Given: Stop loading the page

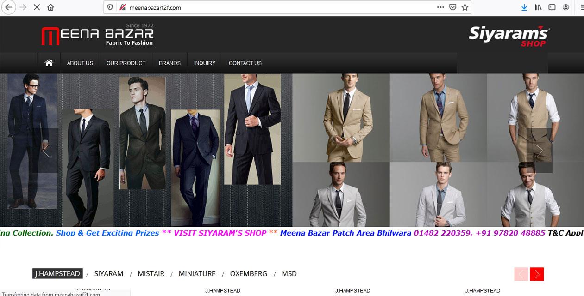Looking at the screenshot, I should tap(37, 7).
